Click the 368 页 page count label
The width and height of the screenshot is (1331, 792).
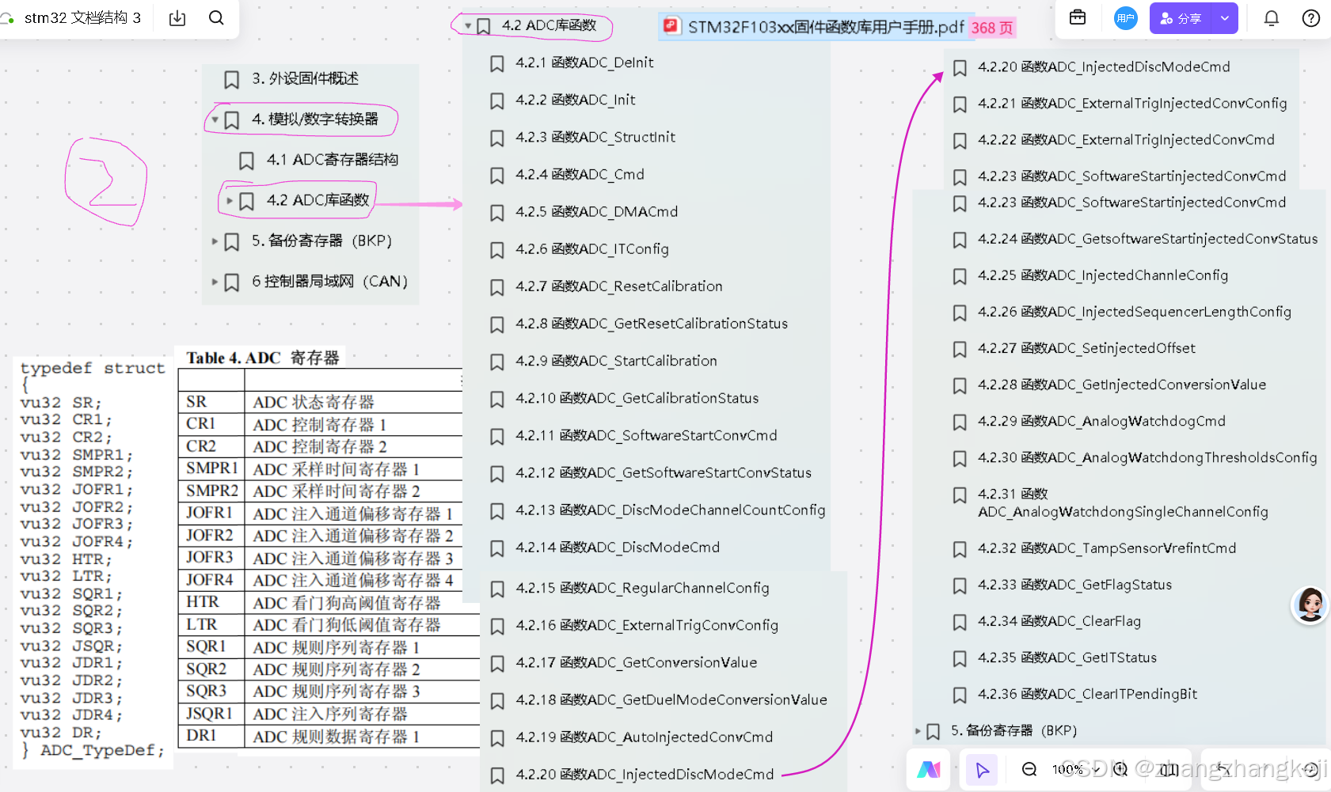[991, 28]
